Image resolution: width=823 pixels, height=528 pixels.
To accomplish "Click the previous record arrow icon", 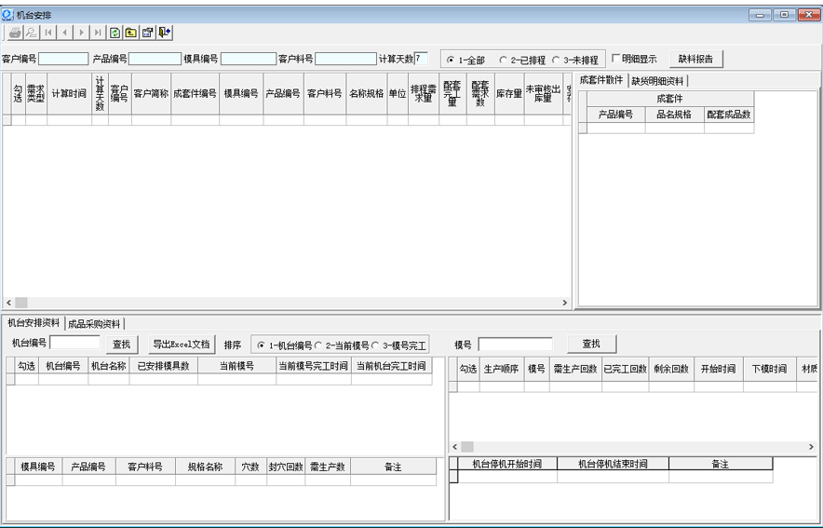I will point(64,33).
